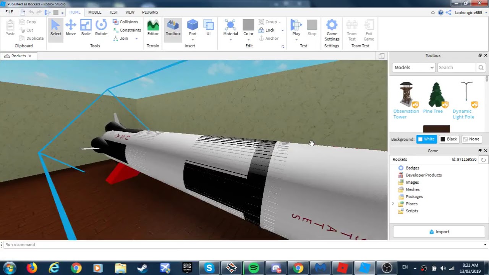Switch to the MODEL ribbon tab
This screenshot has width=489, height=275.
click(x=95, y=12)
